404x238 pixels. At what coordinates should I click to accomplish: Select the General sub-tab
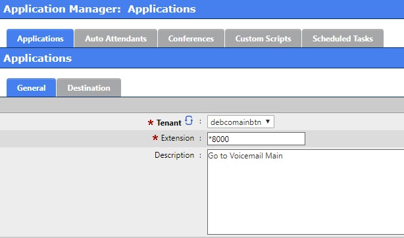31,88
